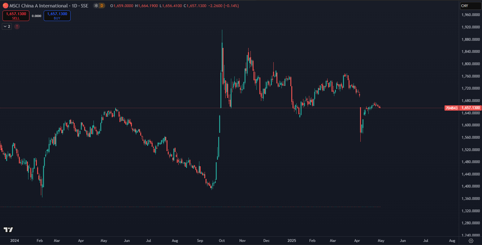Click the red 1,657.1300 current price label
Screen dimensions: 482x245
(470, 108)
